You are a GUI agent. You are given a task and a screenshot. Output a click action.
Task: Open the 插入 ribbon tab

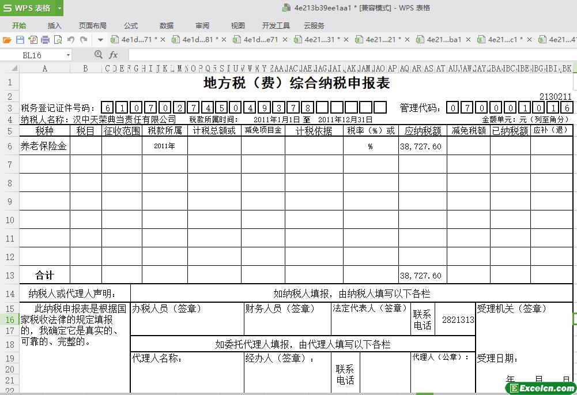pyautogui.click(x=54, y=25)
